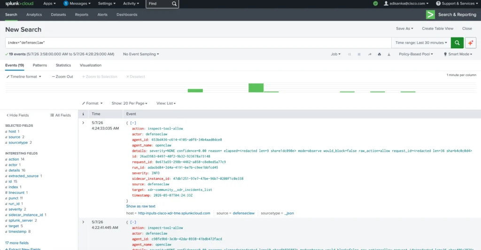
Task: Click the action interesting field
Action: pos(14,159)
